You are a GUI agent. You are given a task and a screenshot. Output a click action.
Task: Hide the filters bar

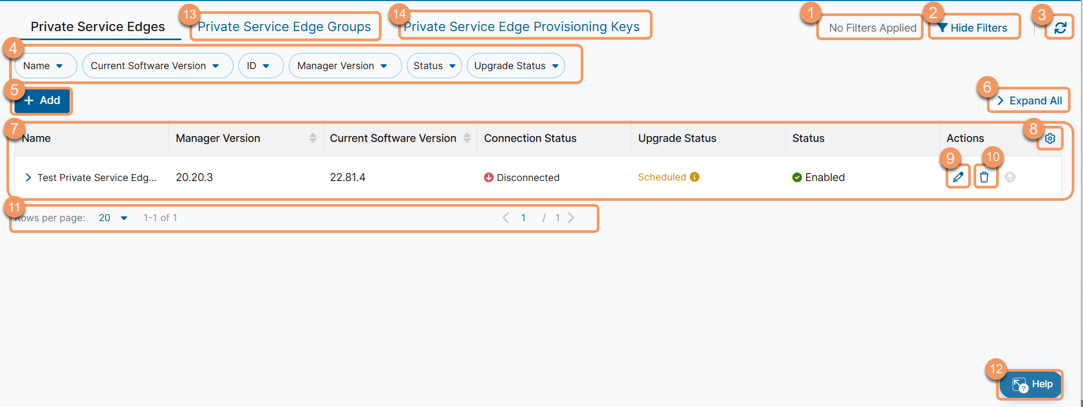point(972,28)
